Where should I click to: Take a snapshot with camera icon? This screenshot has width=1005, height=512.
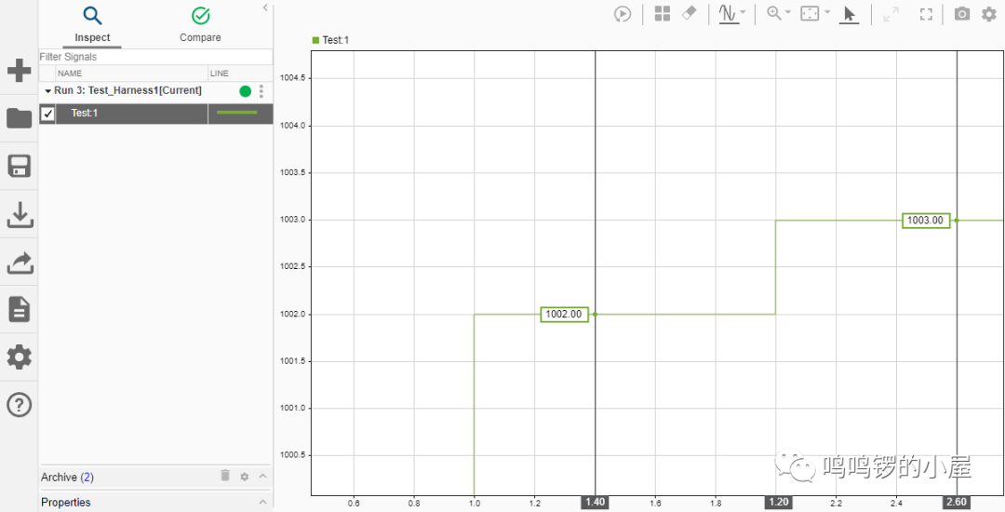962,14
